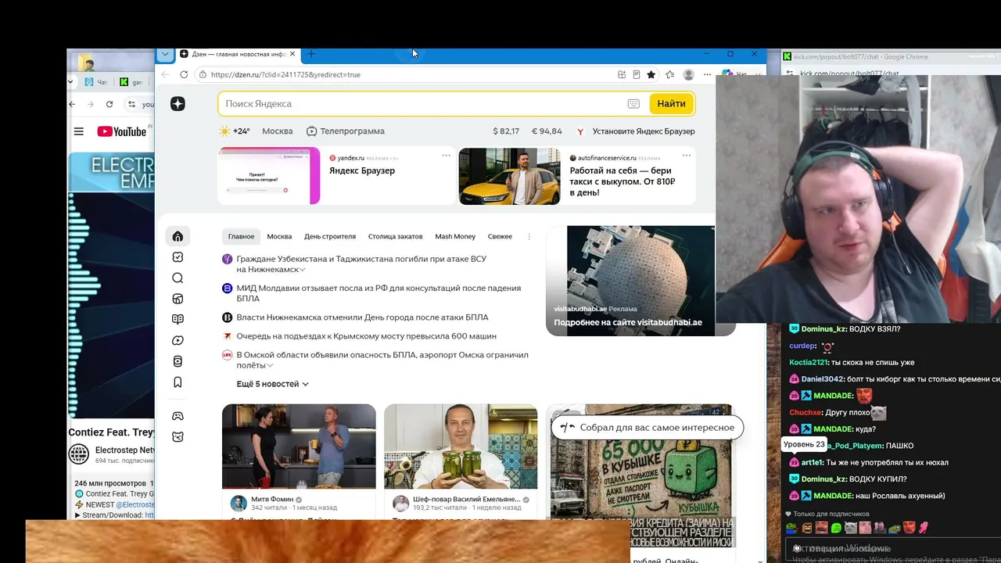Open options dots on taxi ad
Viewport: 1001px width, 563px height.
(x=687, y=156)
